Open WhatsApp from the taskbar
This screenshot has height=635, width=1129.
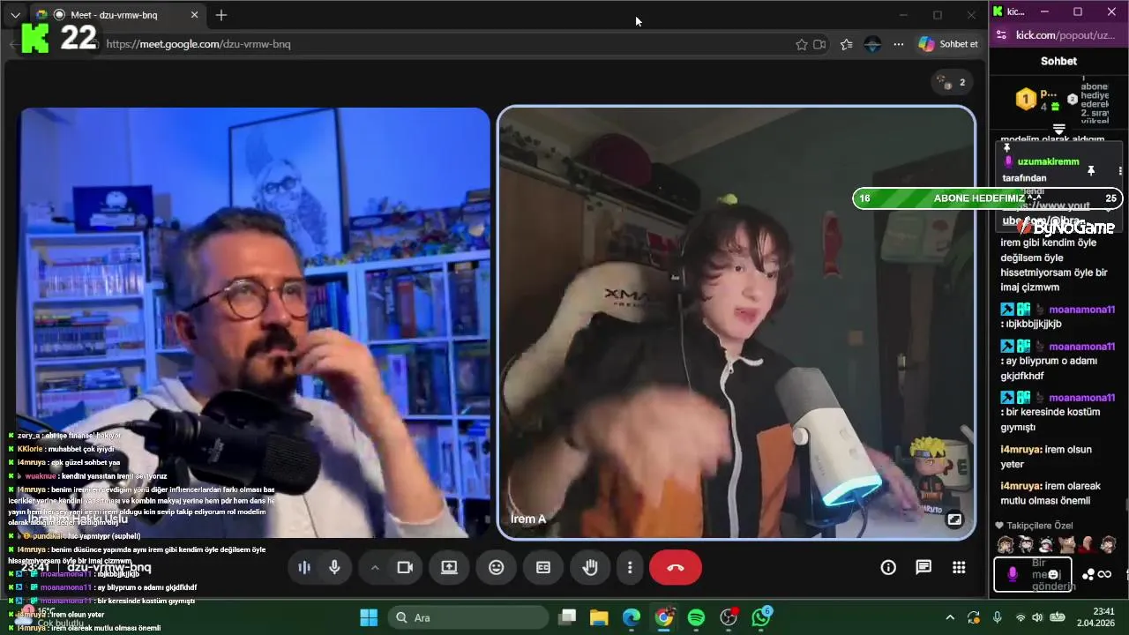point(761,617)
